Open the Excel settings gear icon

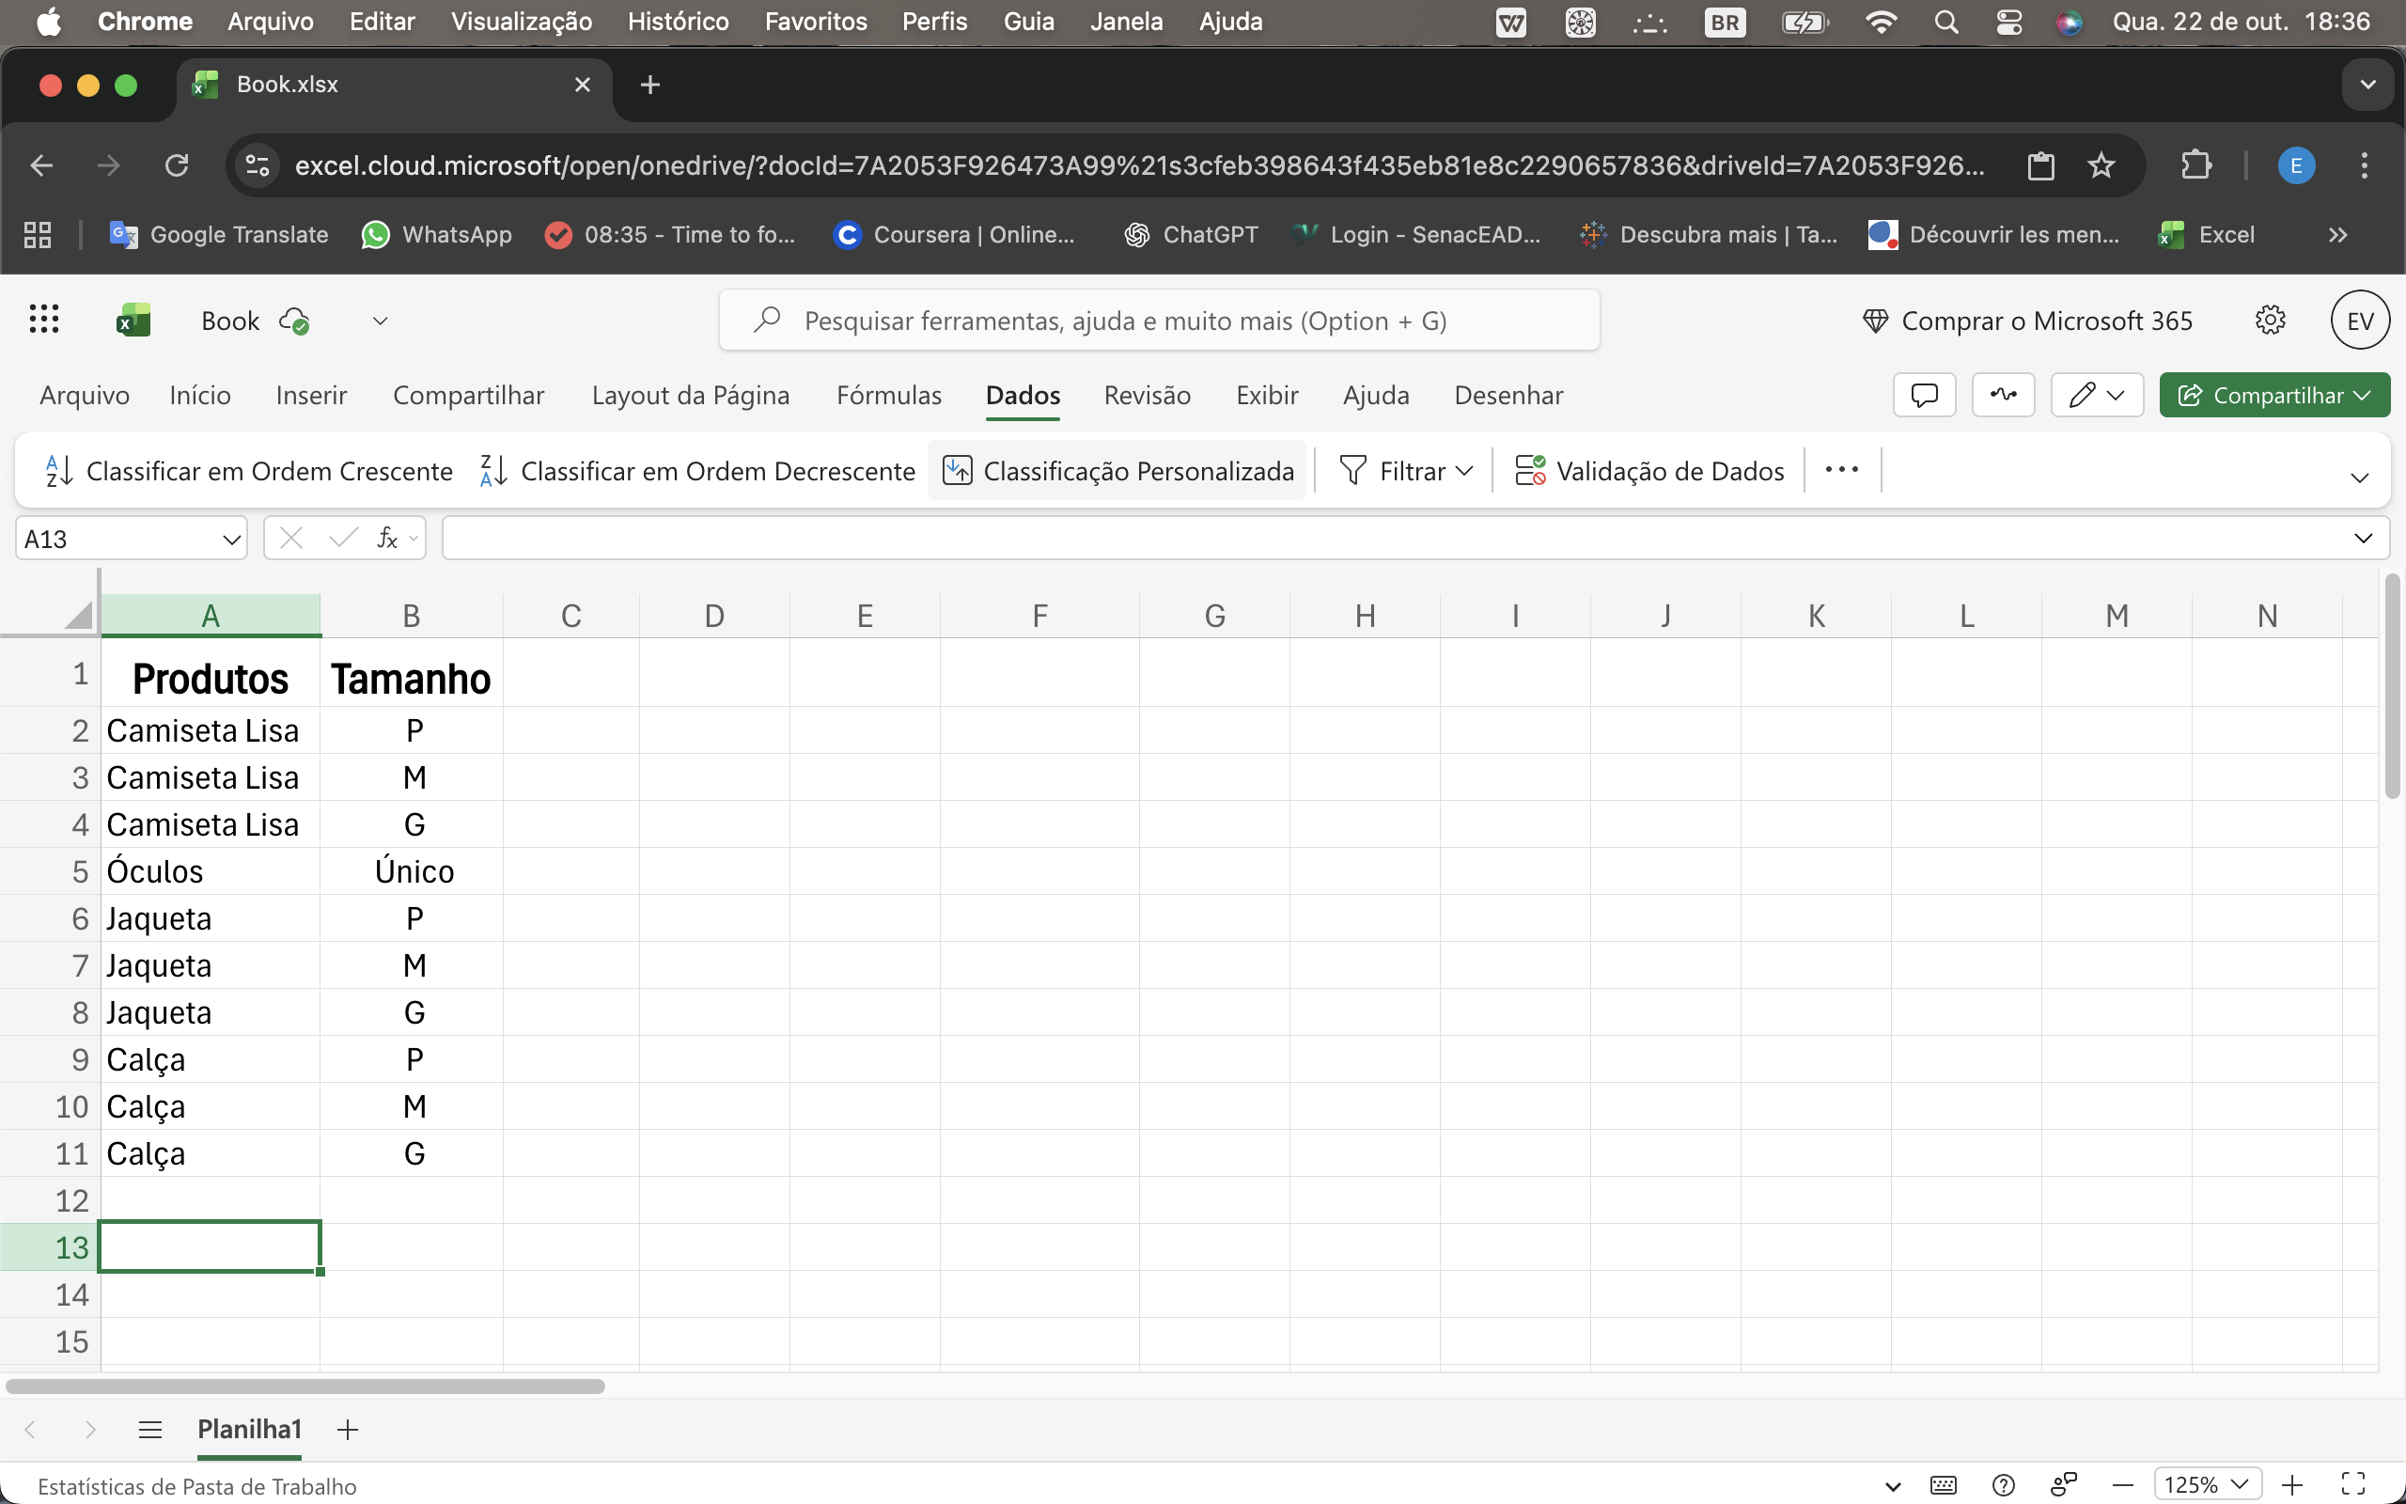2270,321
